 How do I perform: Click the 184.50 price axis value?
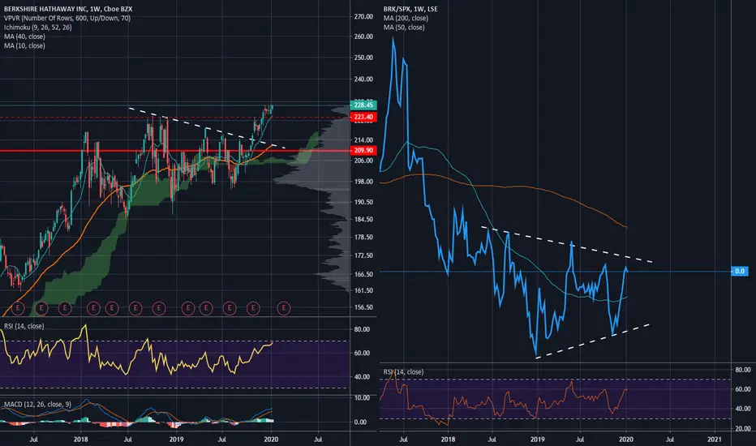(x=363, y=219)
